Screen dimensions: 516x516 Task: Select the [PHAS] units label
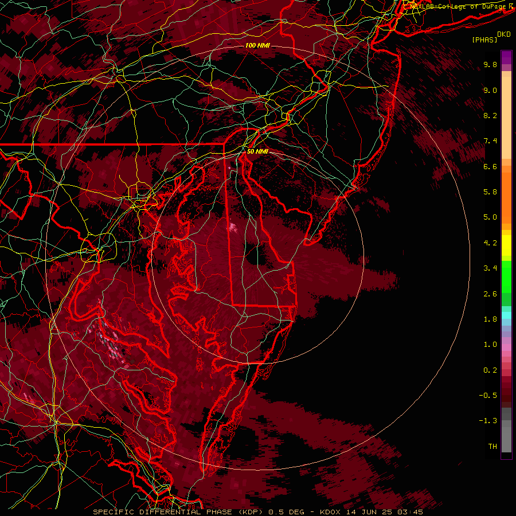tap(484, 40)
